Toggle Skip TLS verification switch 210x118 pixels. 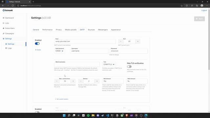129,67
